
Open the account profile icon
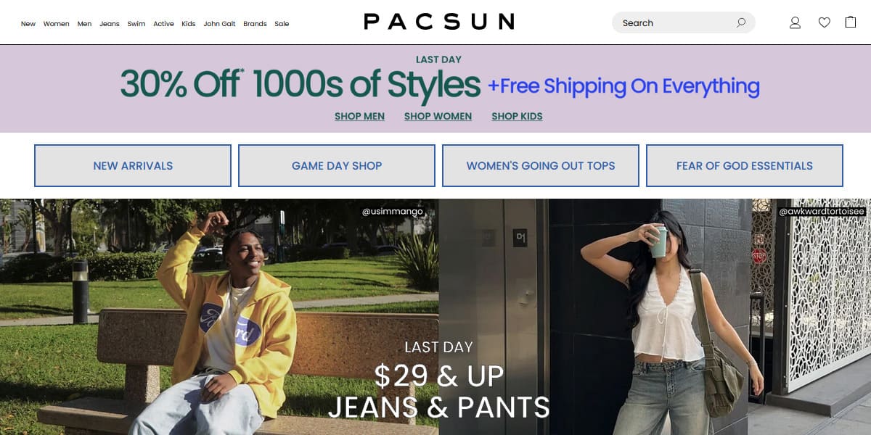point(795,22)
